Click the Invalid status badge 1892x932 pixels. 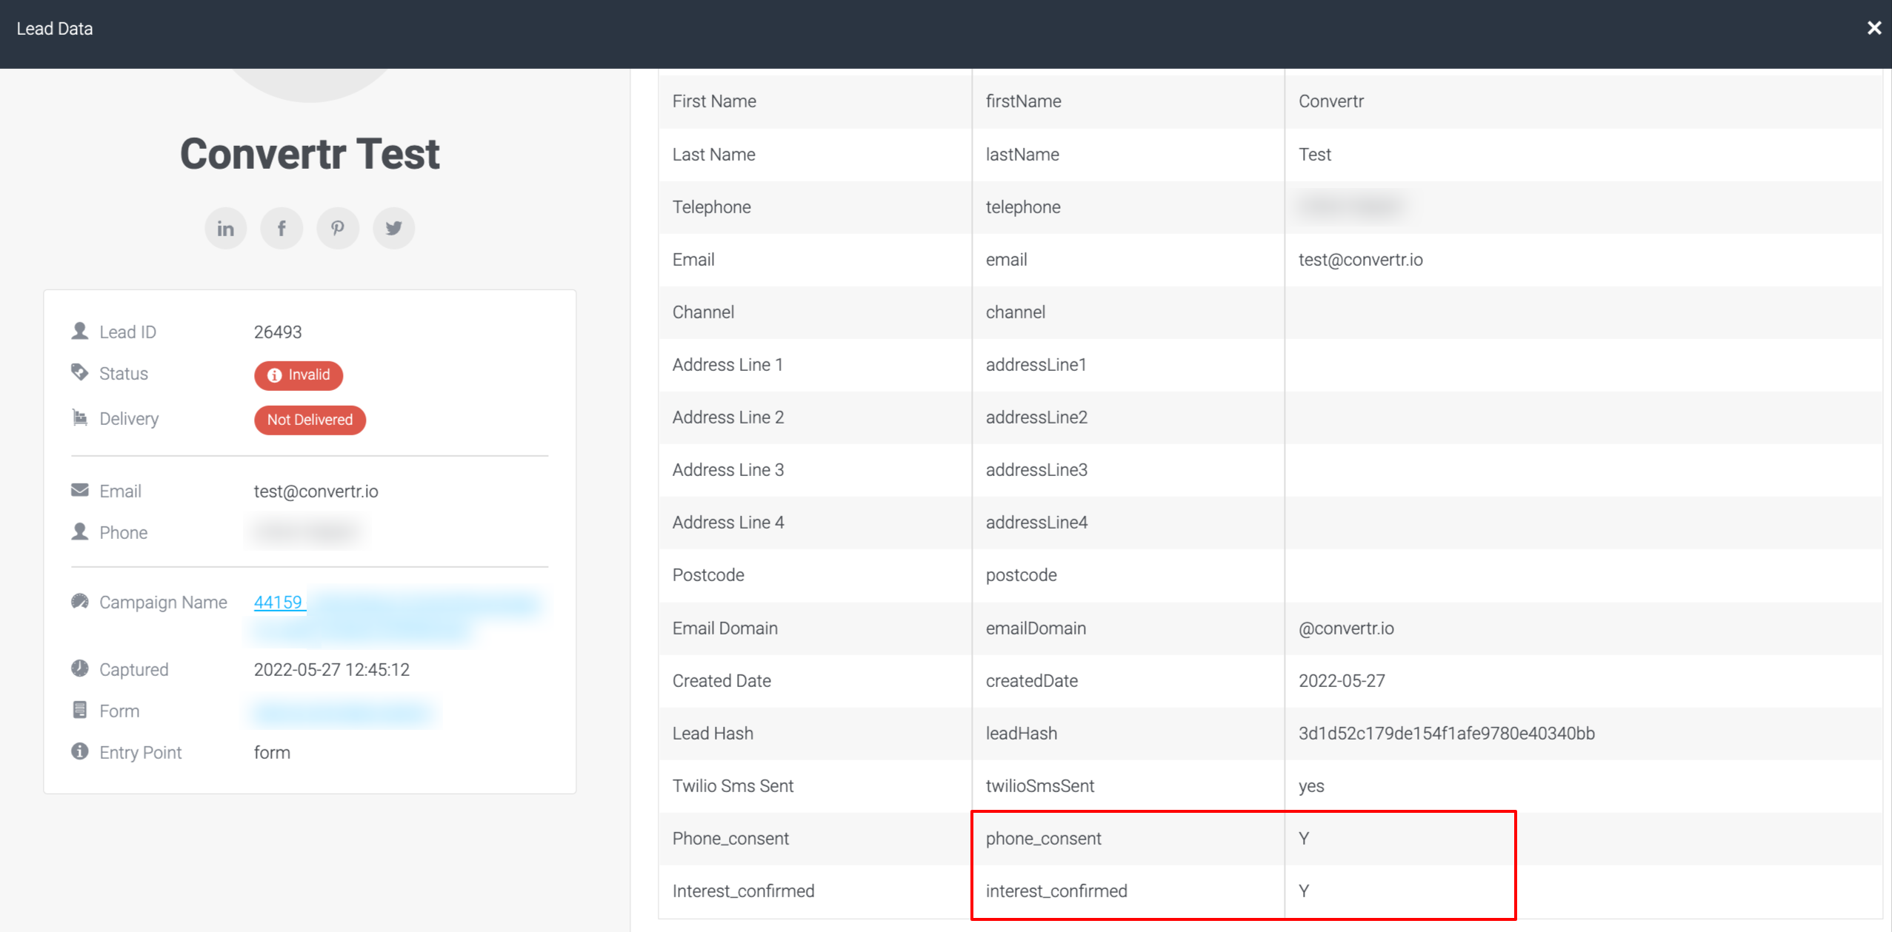click(299, 375)
